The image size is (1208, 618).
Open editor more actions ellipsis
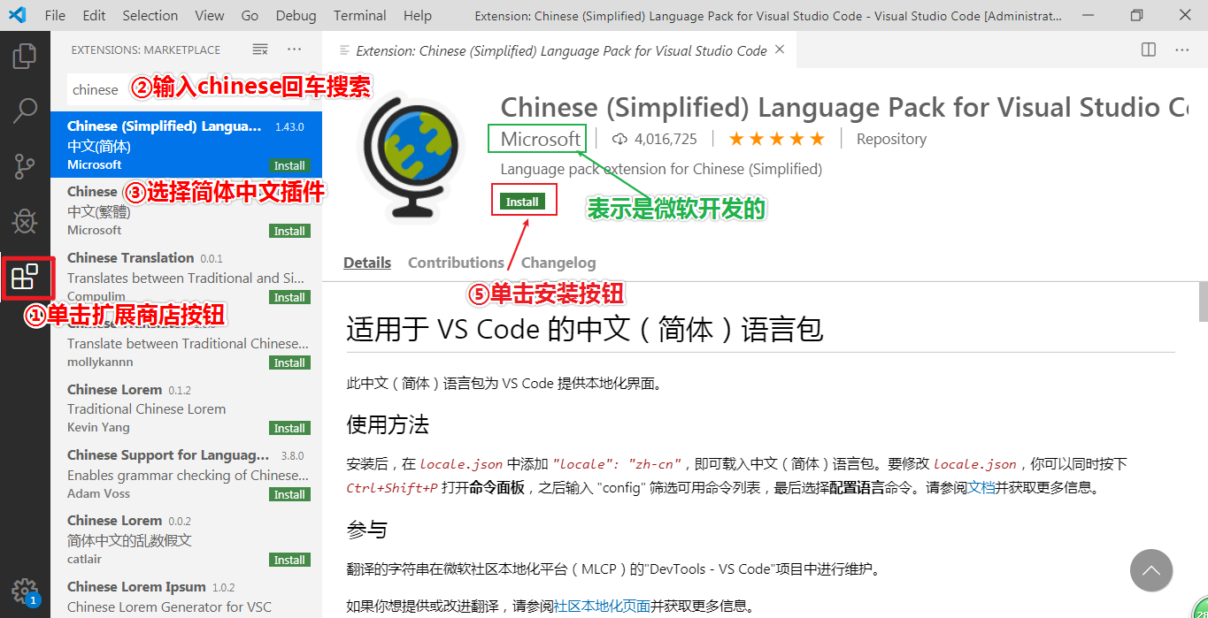tap(1182, 50)
